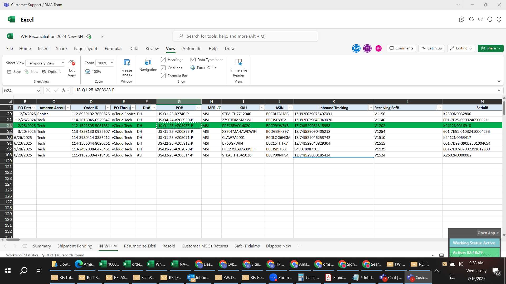This screenshot has height=284, width=506.
Task: Open SKU column filter dropdown
Action: (262, 108)
